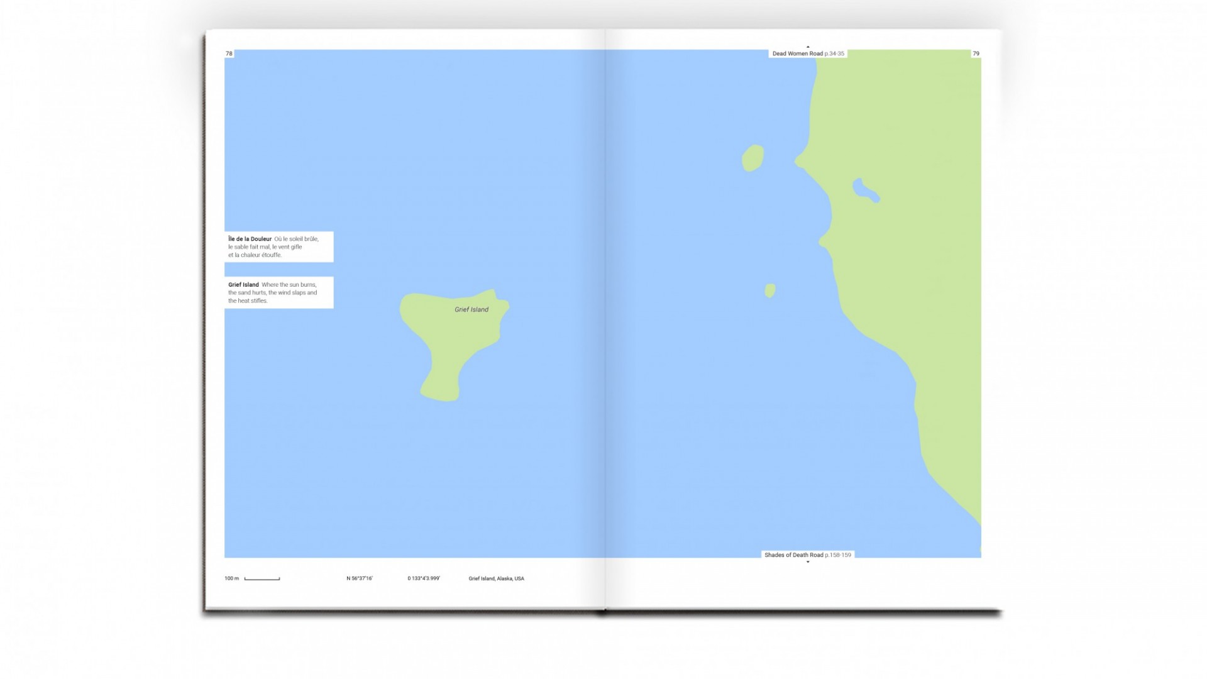Click the Île de la Douleur text box

pos(278,246)
